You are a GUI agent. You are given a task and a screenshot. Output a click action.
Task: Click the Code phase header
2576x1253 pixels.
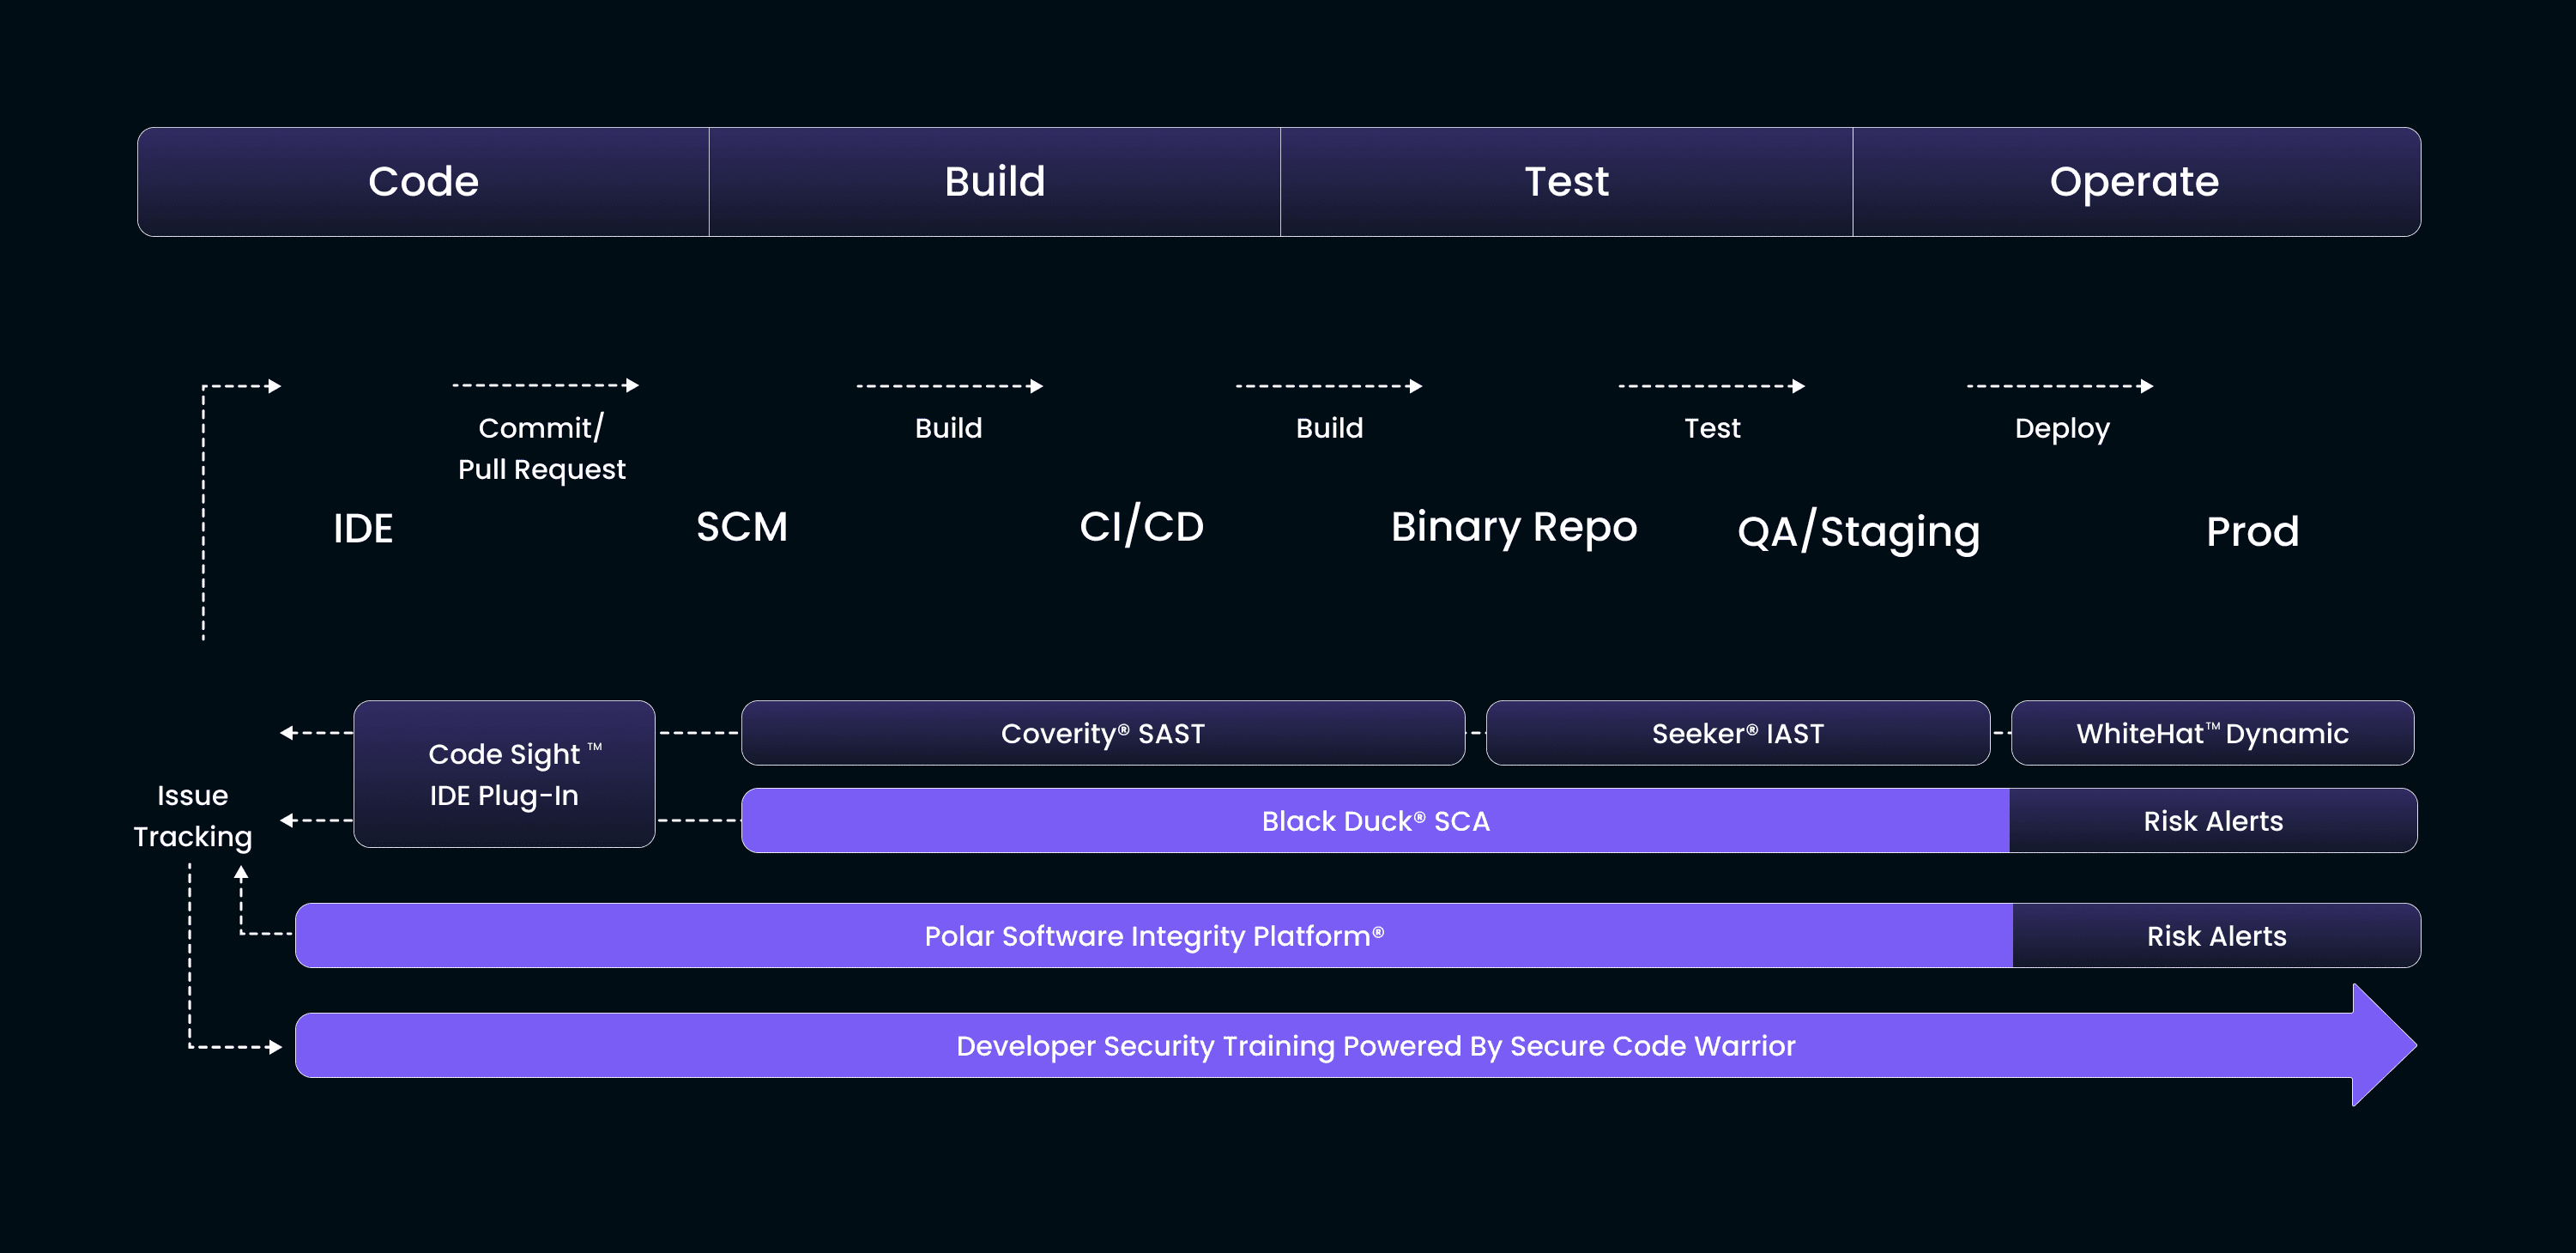click(x=423, y=182)
